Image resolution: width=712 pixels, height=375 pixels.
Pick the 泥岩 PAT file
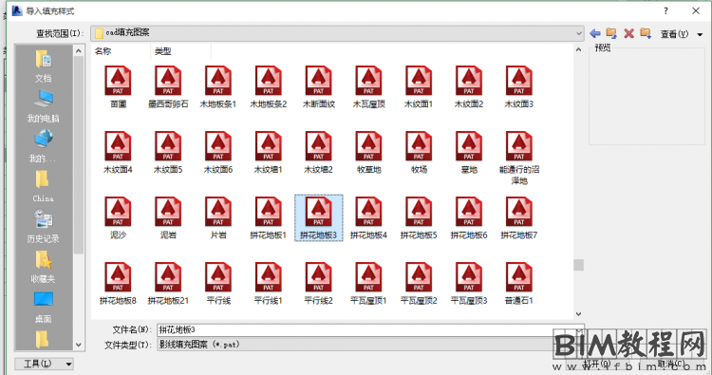(168, 218)
